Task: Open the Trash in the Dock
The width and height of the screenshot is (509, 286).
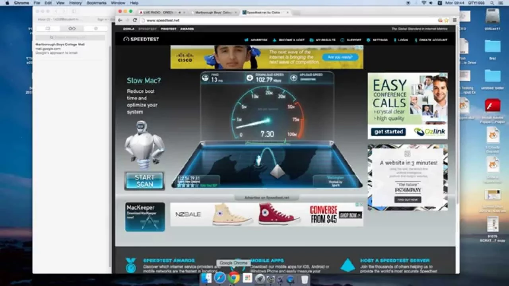Action: point(305,279)
